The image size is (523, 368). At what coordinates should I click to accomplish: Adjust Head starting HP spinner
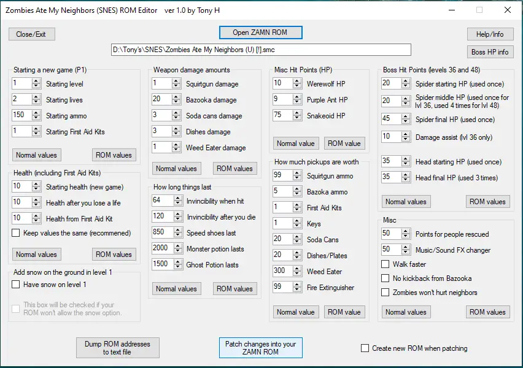[406, 161]
